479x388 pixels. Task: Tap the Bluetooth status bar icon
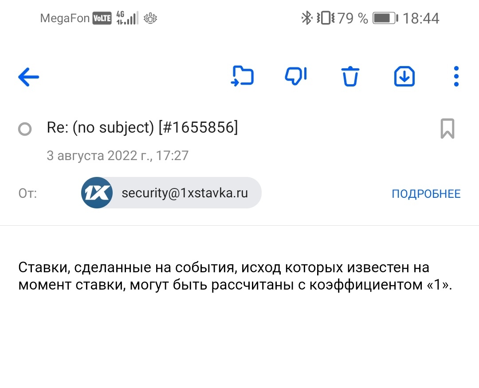tap(306, 18)
